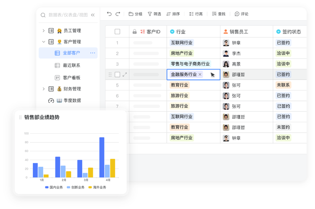
Task: Toggle the 国内业务 legend entry
Action: coord(54,187)
